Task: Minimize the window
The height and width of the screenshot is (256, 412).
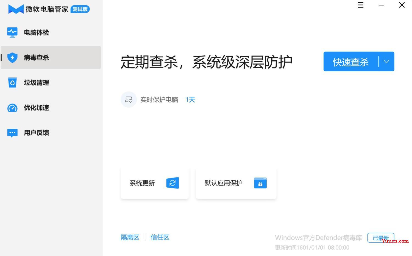Action: point(381,5)
